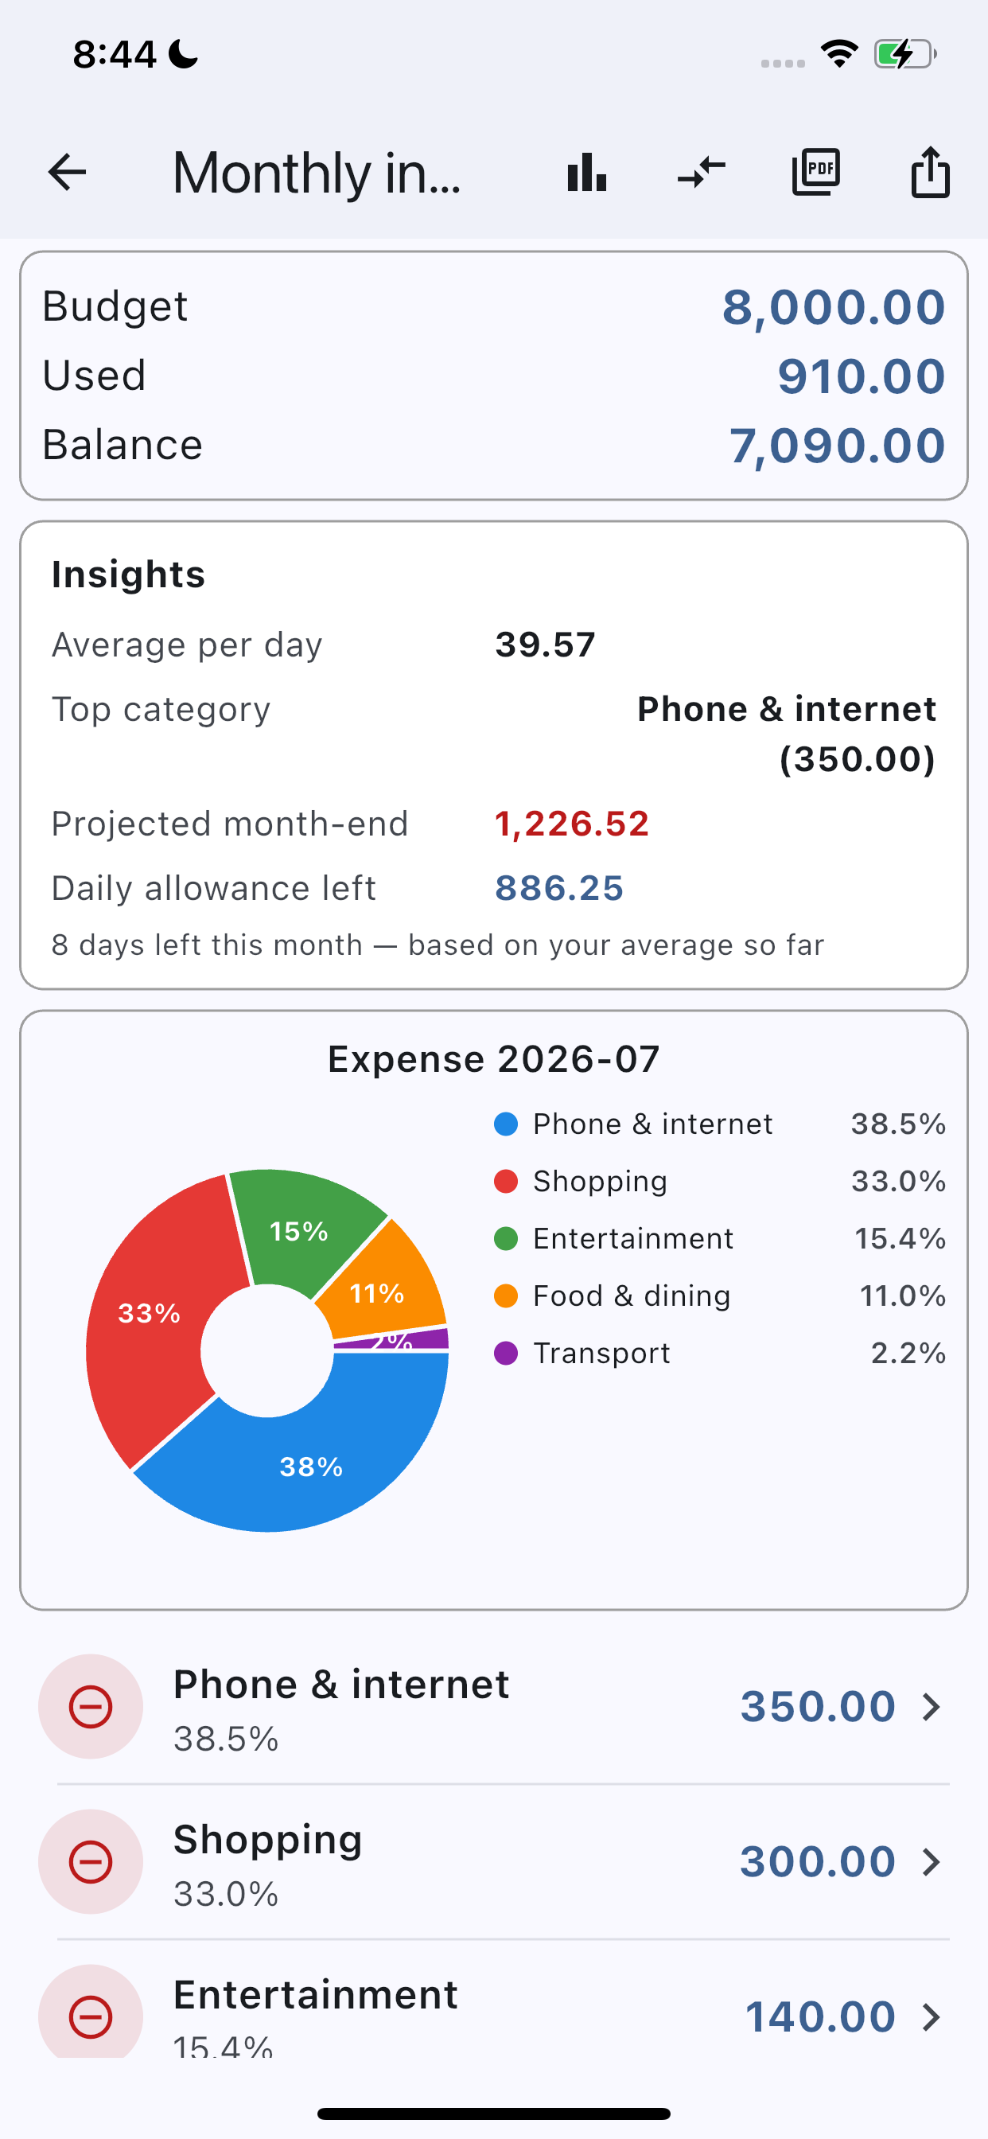The height and width of the screenshot is (2139, 988).
Task: Tap the Monthly insights title
Action: coord(317,173)
